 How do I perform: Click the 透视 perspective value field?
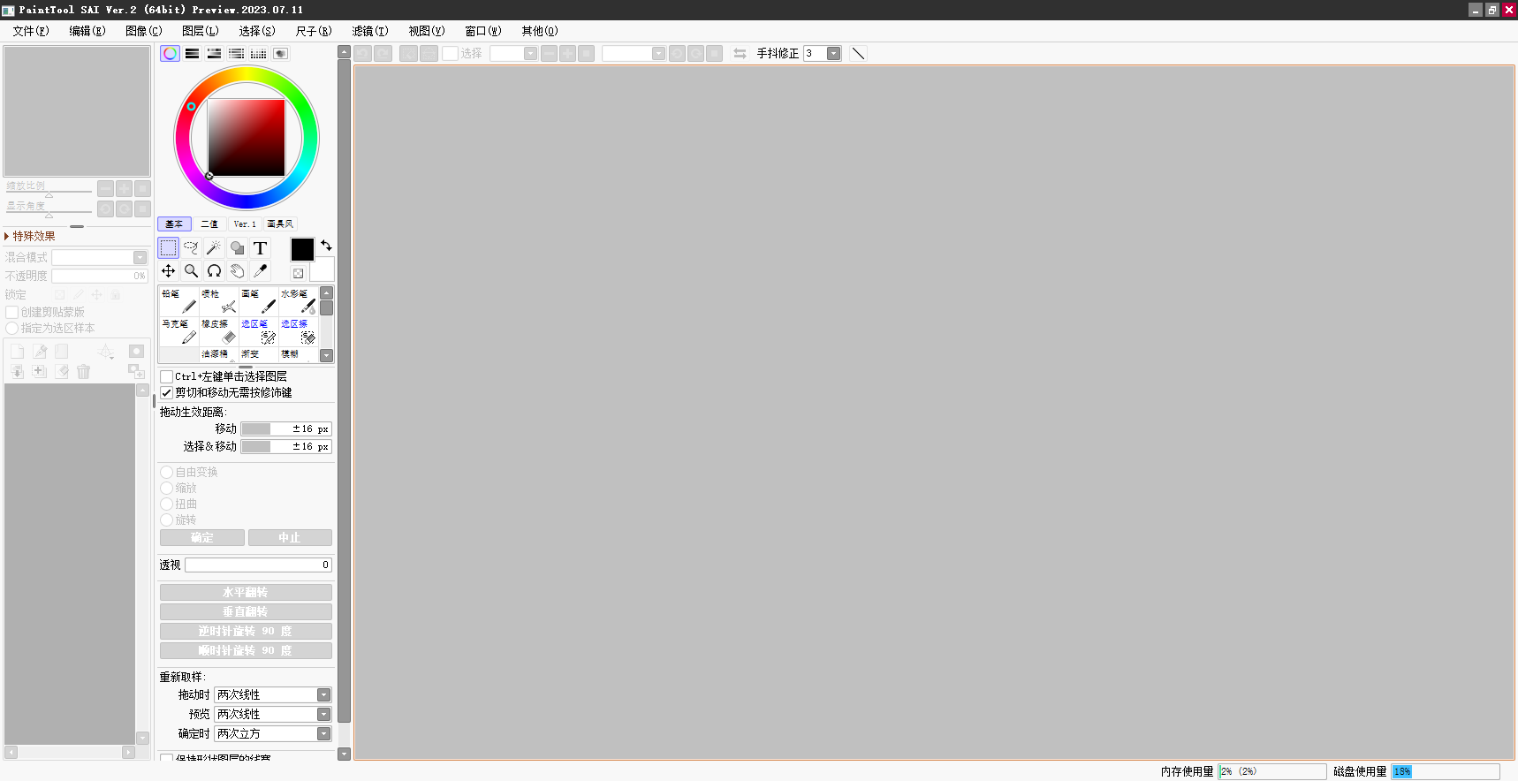tap(258, 565)
